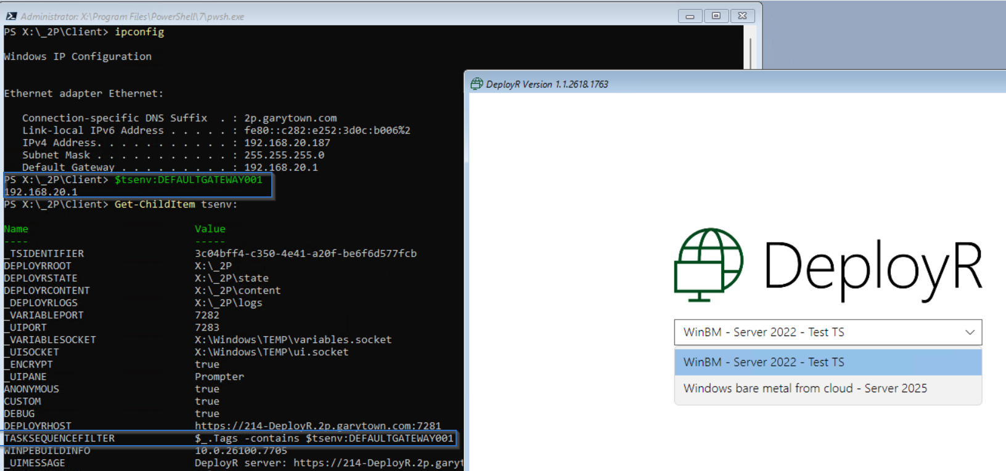Click the PowerShell icon in title bar
The width and height of the screenshot is (1006, 471).
click(11, 16)
